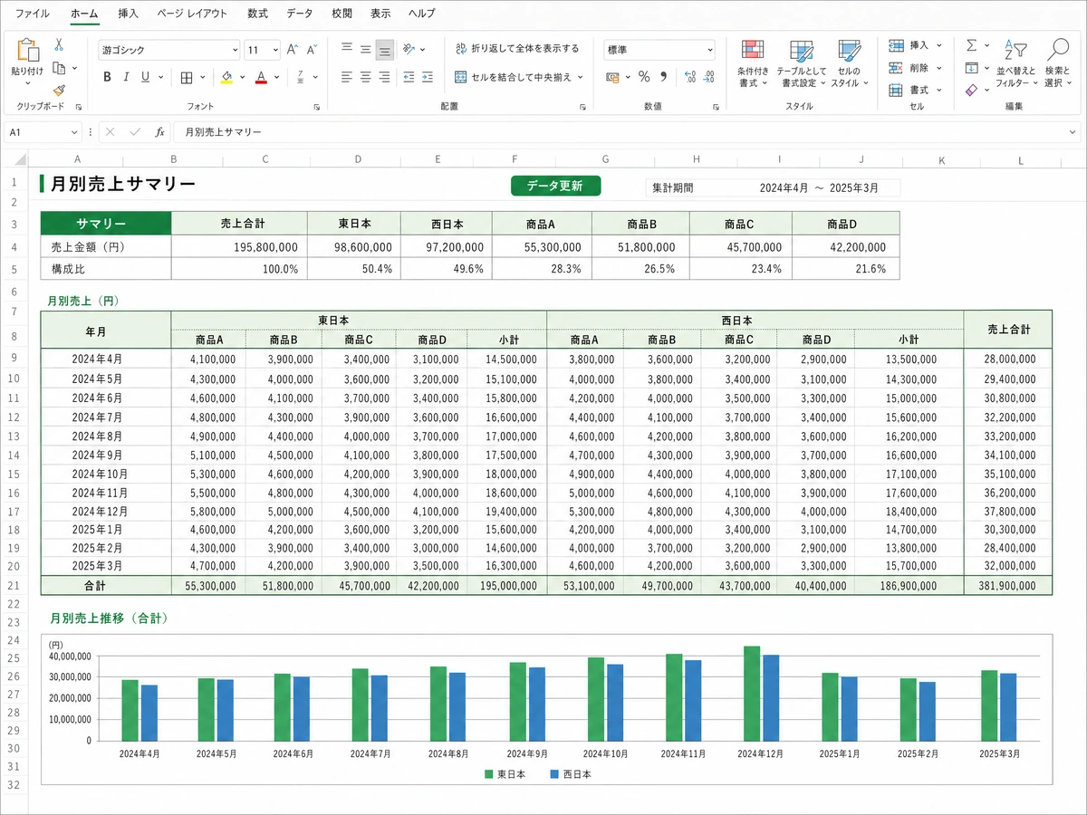Switch to the ページ レイアウト tab
1087x815 pixels.
point(193,14)
